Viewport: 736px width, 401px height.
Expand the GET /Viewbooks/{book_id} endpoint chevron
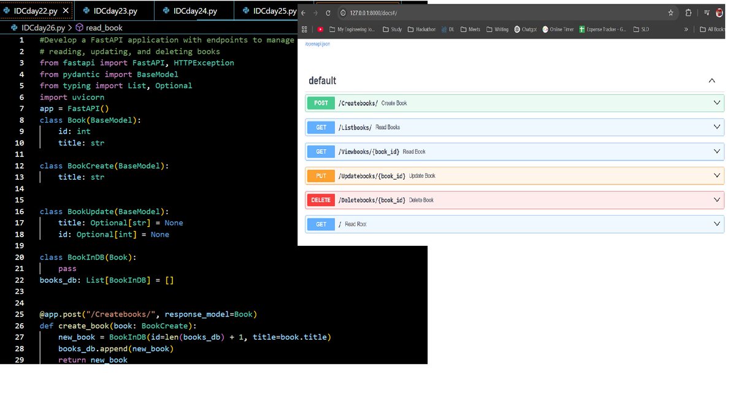(x=717, y=151)
